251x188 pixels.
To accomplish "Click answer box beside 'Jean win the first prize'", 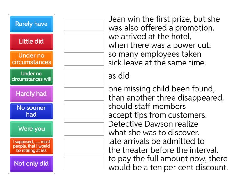I will [x=84, y=24].
